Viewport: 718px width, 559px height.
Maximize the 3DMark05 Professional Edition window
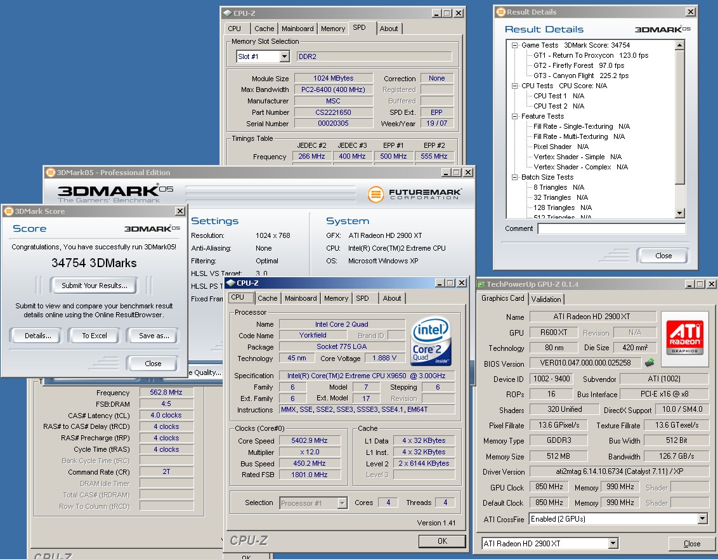pos(457,173)
